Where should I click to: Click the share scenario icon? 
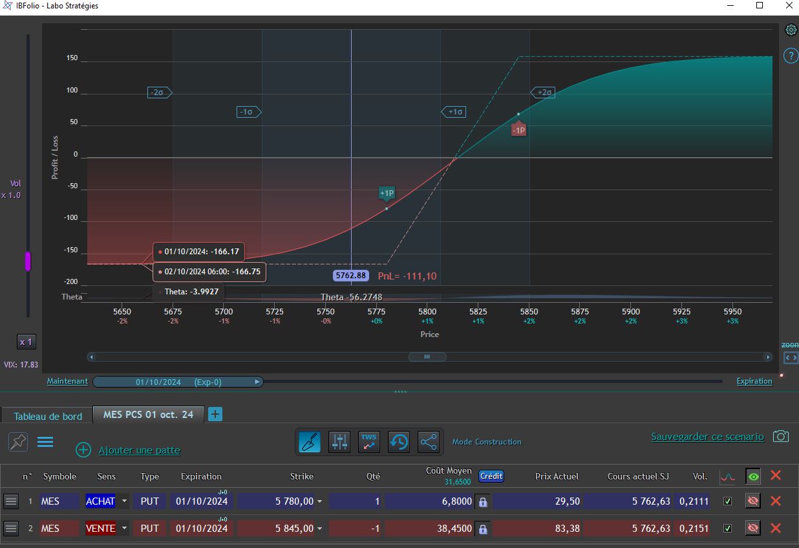point(429,442)
